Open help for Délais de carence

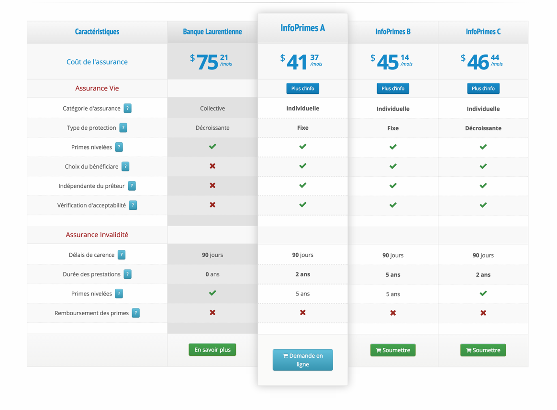pos(122,255)
